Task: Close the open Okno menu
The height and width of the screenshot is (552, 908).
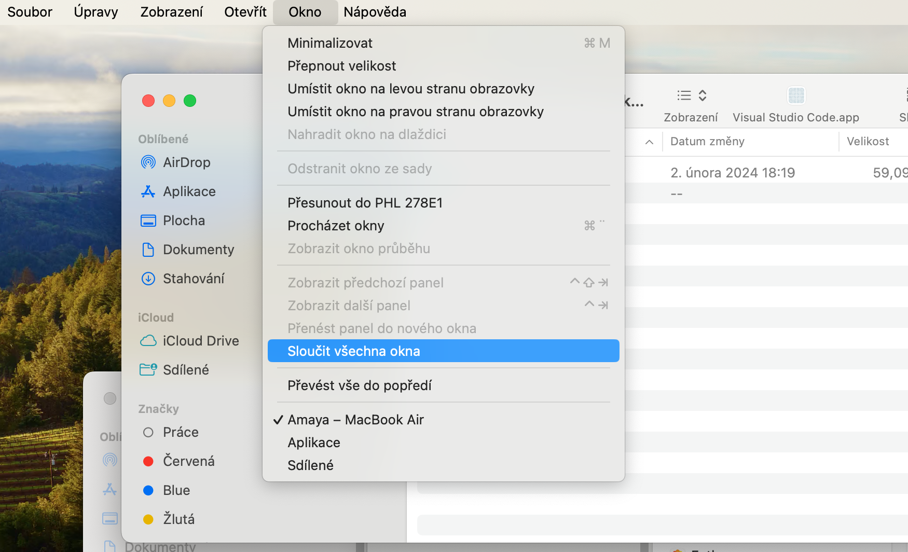Action: 305,12
